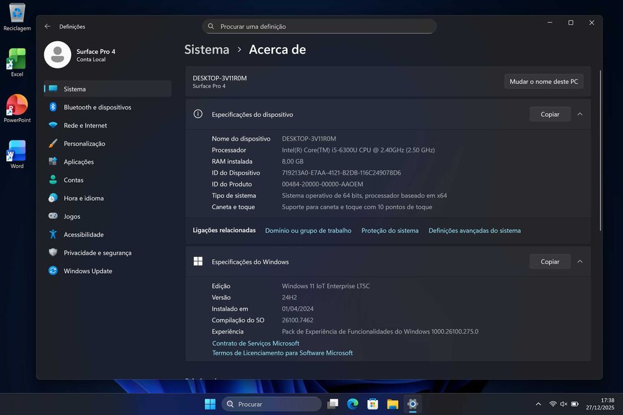Click the product ID 00484-20000-00000-AAOEM

(322, 184)
